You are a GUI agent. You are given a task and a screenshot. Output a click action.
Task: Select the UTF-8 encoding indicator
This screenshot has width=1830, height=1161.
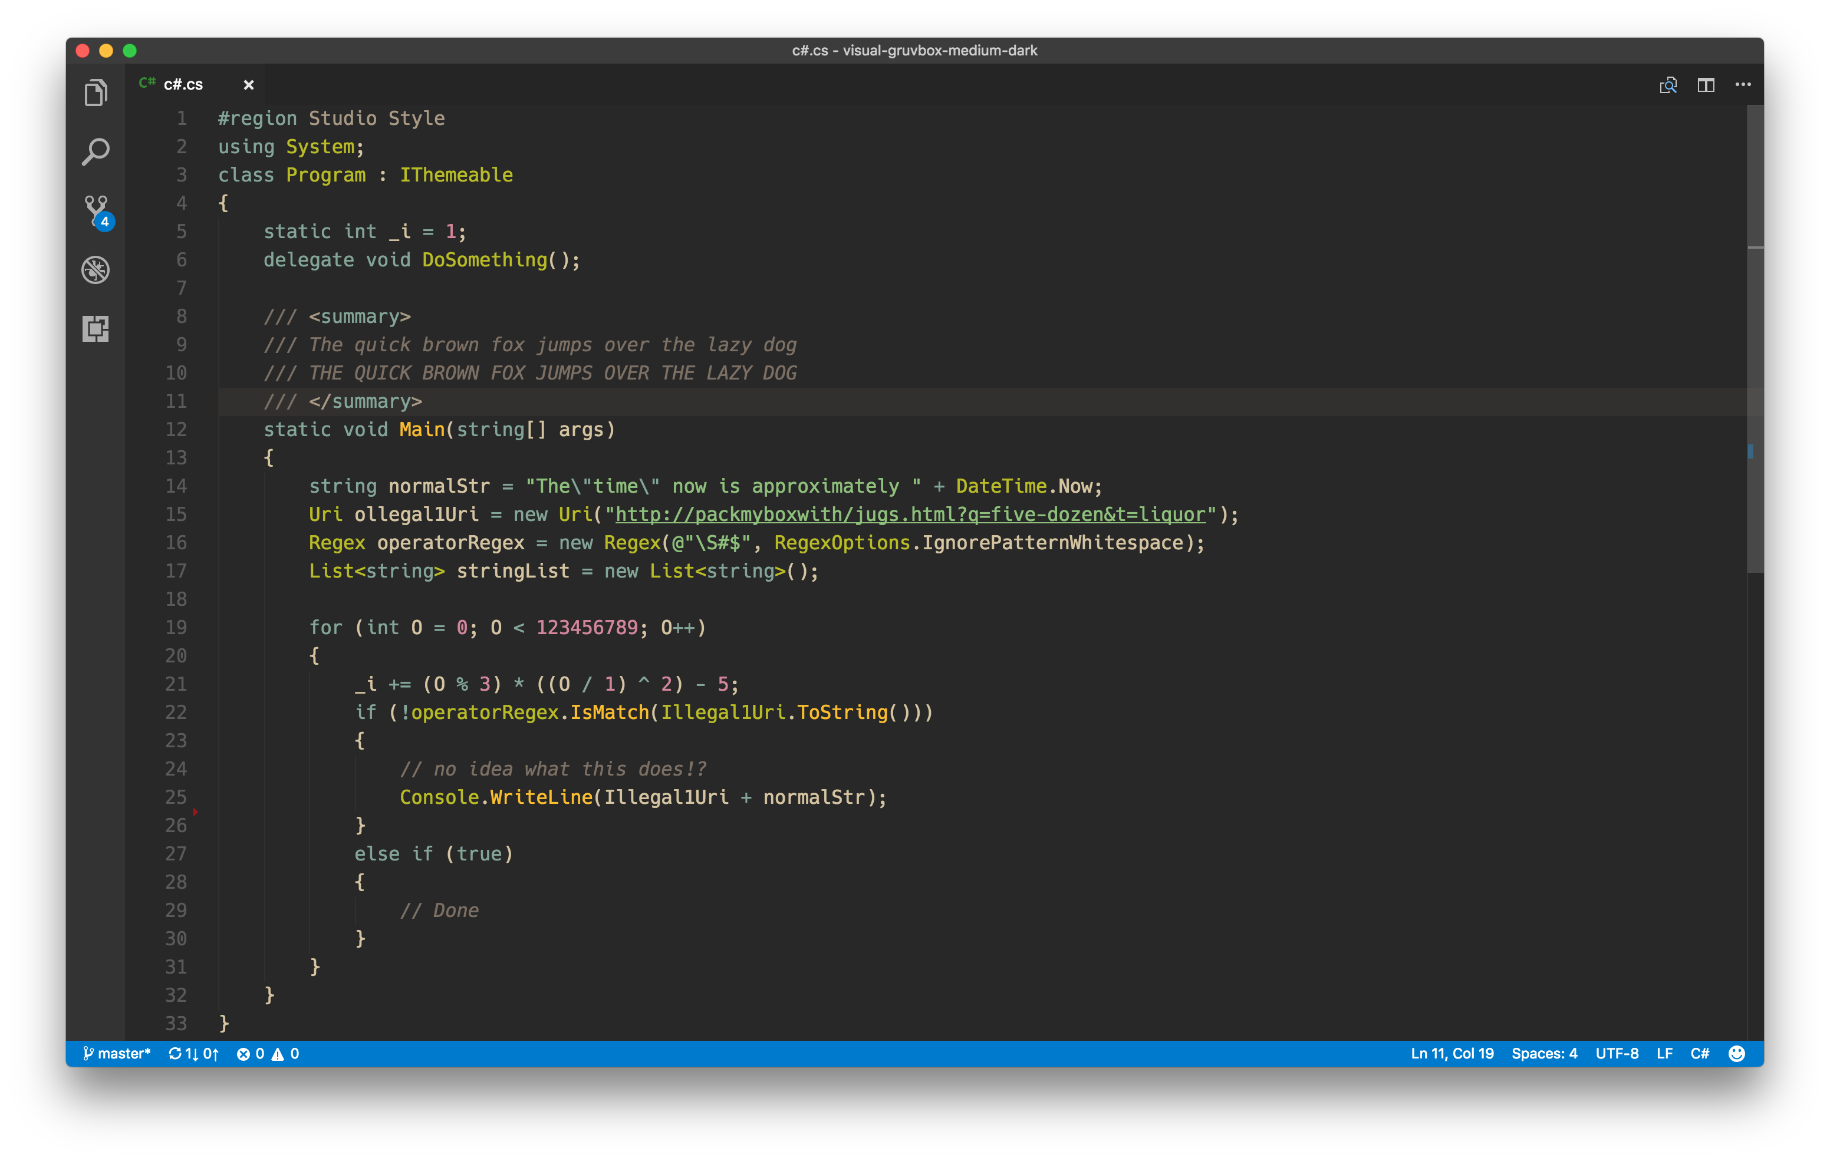[1617, 1053]
